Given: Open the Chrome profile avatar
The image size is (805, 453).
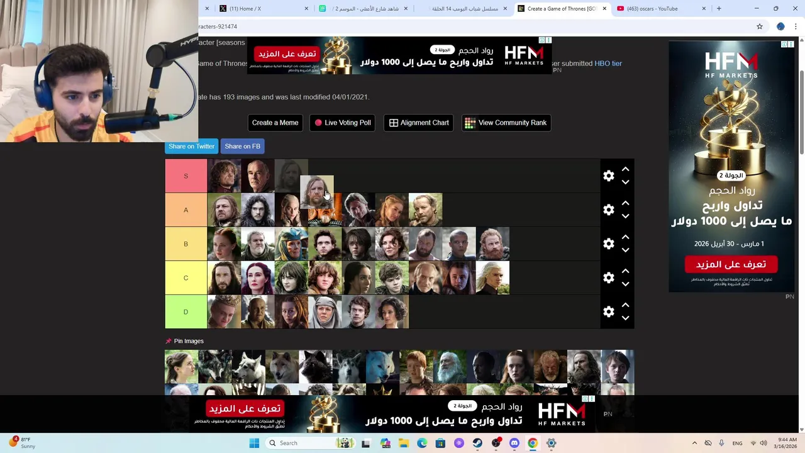Looking at the screenshot, I should [780, 26].
